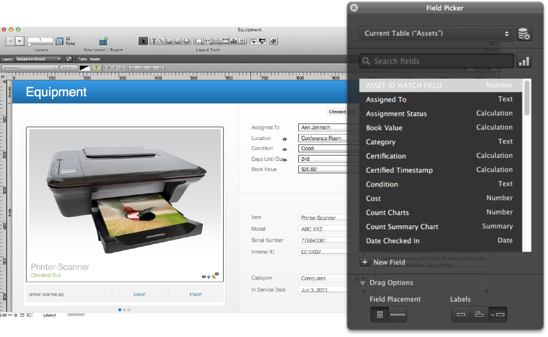Toggle horizontal side-by-side field placement
Screen dimensions: 548x337
click(397, 314)
